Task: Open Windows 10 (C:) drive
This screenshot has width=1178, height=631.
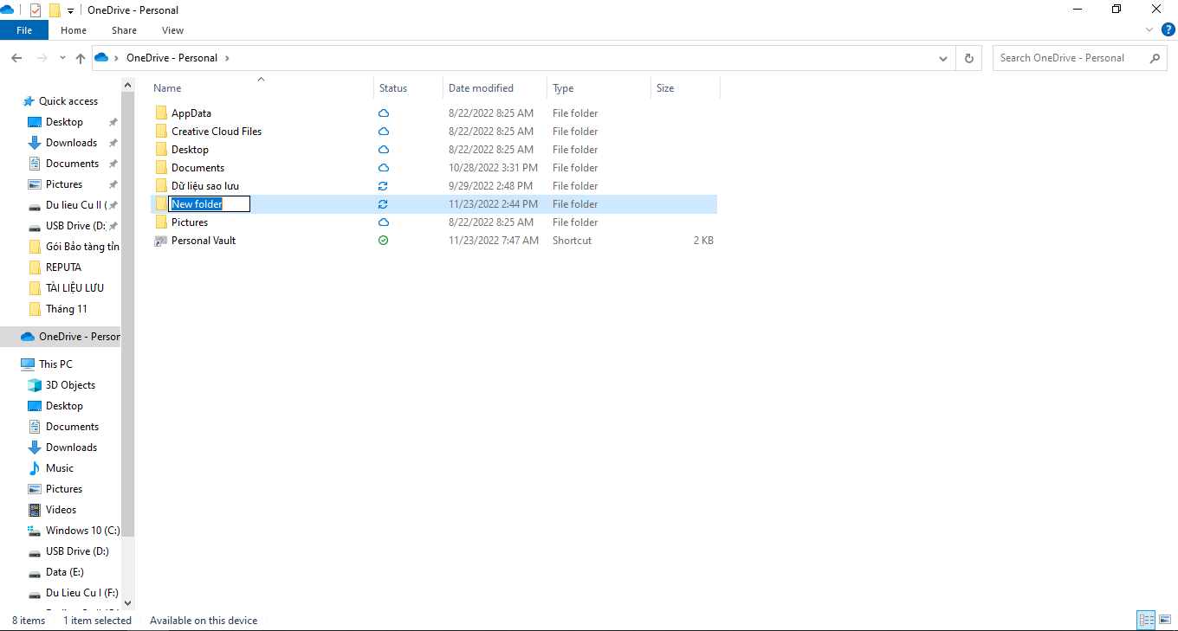Action: point(82,531)
